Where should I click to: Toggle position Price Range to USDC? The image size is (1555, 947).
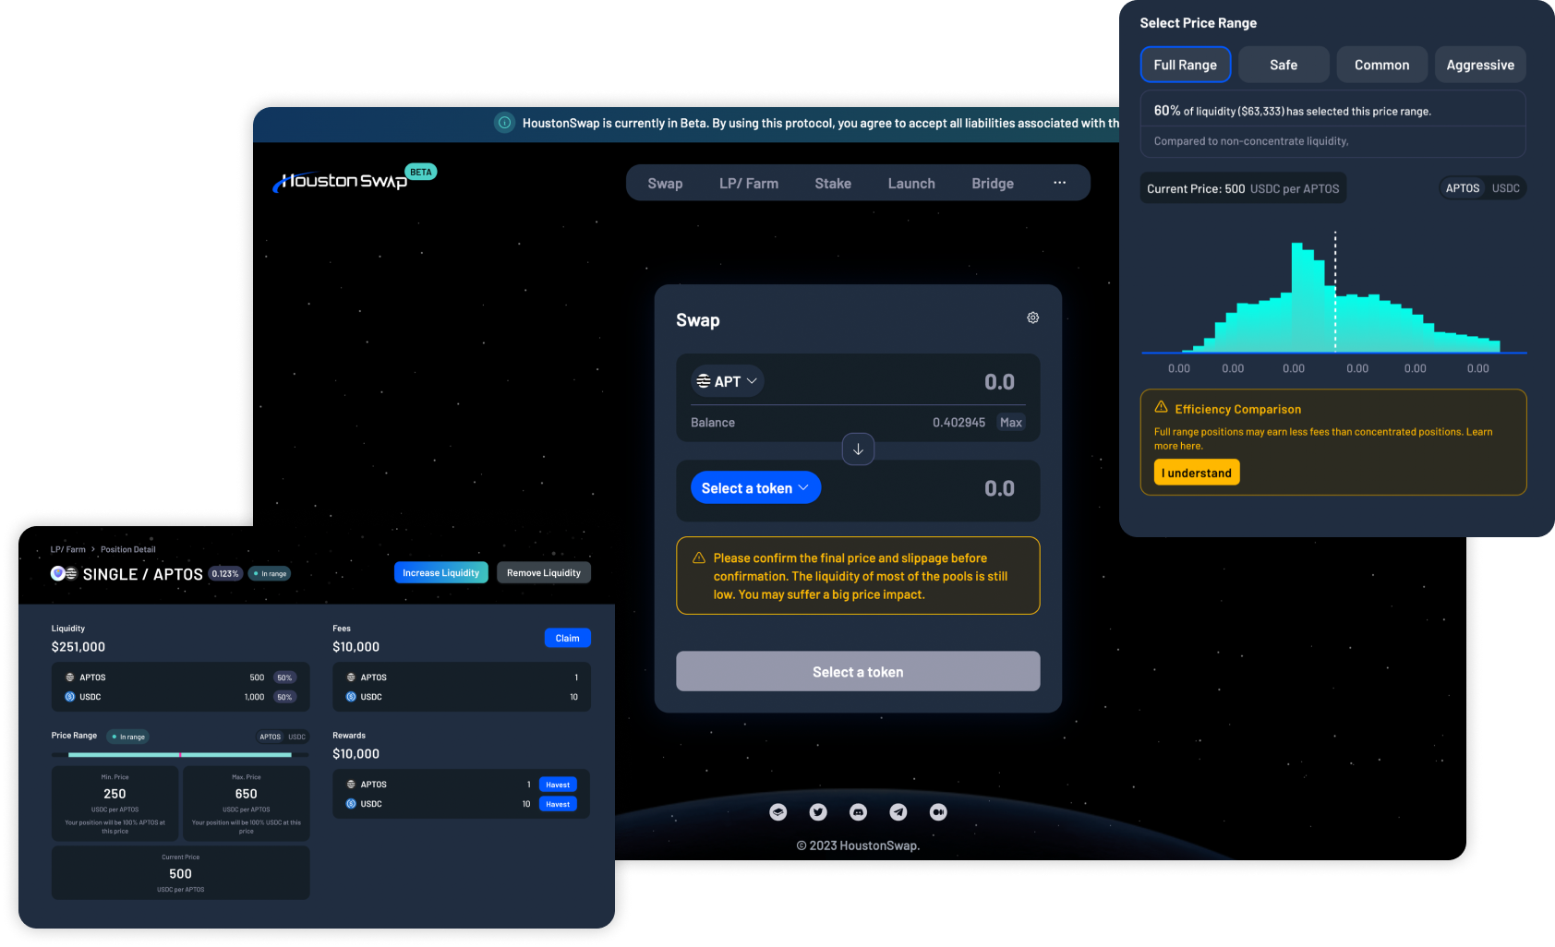coord(296,737)
